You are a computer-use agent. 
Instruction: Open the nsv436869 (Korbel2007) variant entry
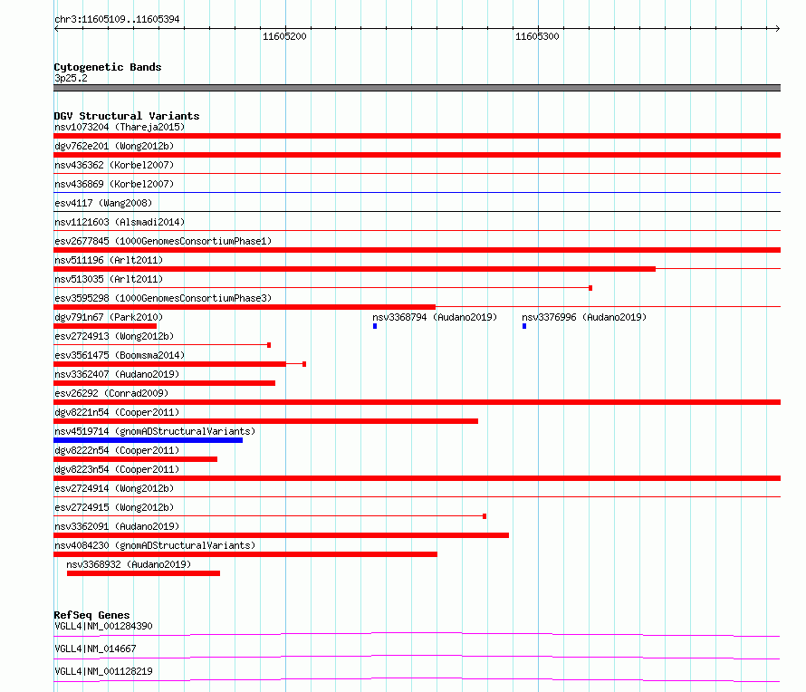coord(114,184)
